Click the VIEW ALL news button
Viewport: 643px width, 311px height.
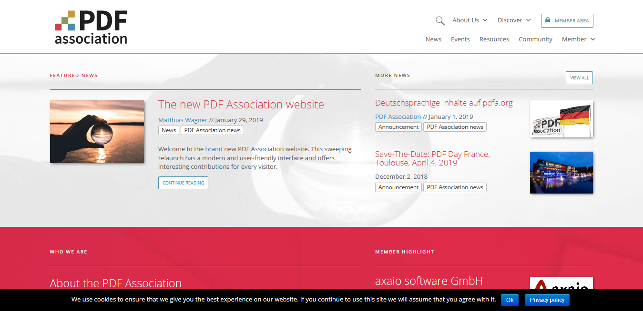pos(579,78)
